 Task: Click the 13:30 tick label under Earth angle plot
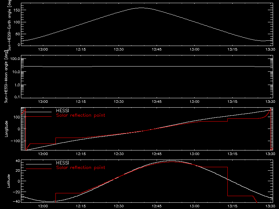(270, 49)
